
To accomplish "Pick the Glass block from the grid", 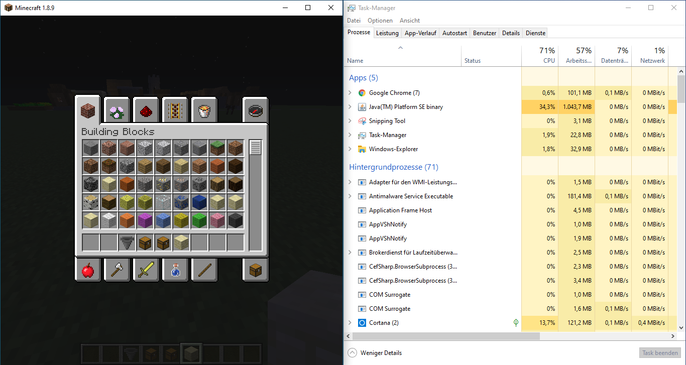I will click(163, 202).
